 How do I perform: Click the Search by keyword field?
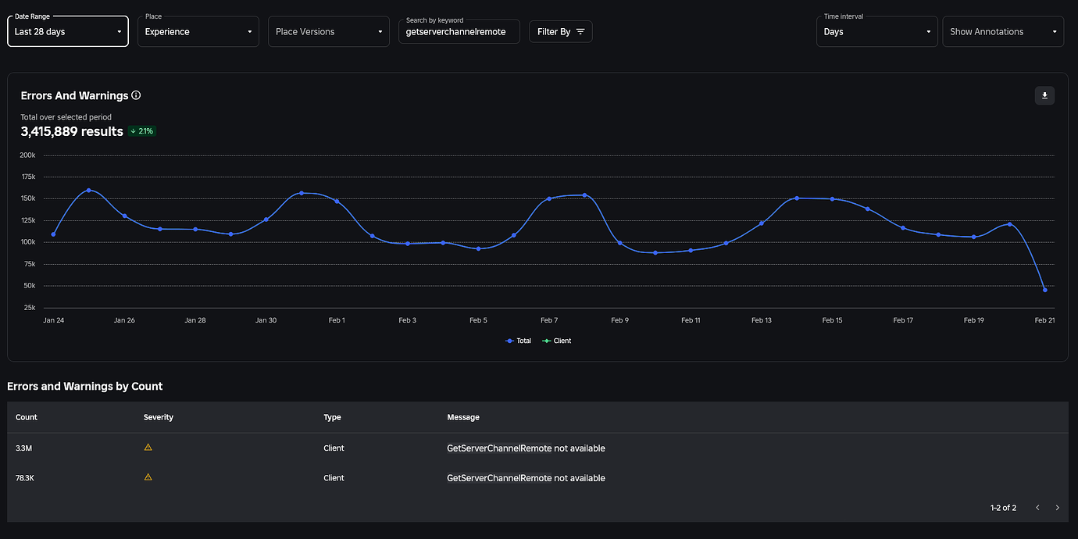pos(459,31)
